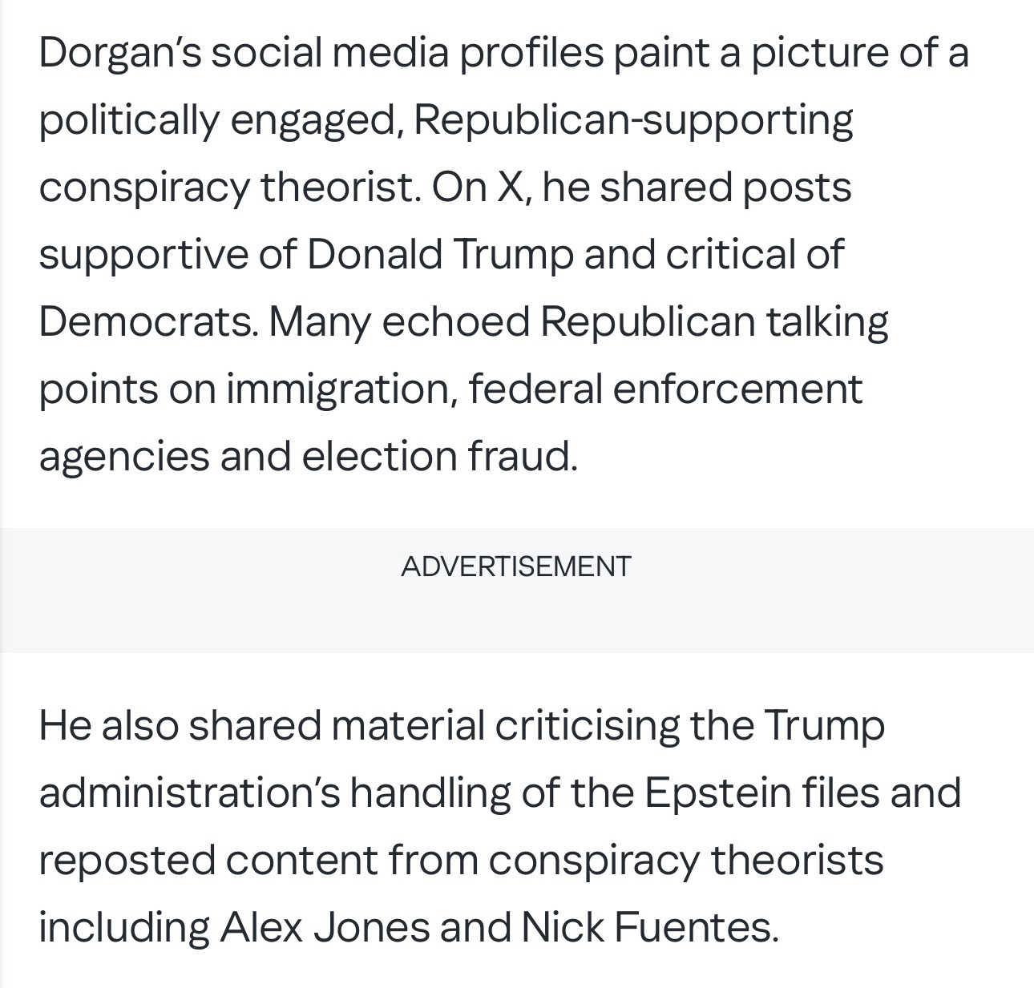This screenshot has height=988, width=1034.
Task: Click the "conspiracy theorist." phrase in first paragraph
Action: click(x=229, y=188)
